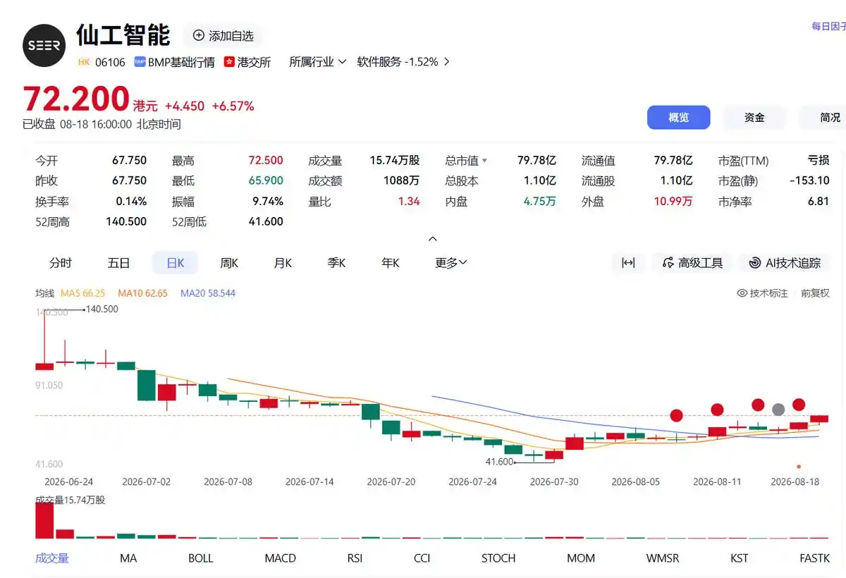Screen dimensions: 846x578
Task: Click the 港交所 exchange flag icon
Action: 229,62
